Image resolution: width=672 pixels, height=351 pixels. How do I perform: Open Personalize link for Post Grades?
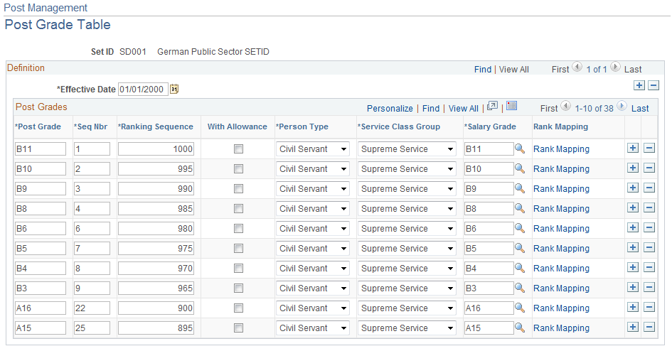[x=390, y=109]
